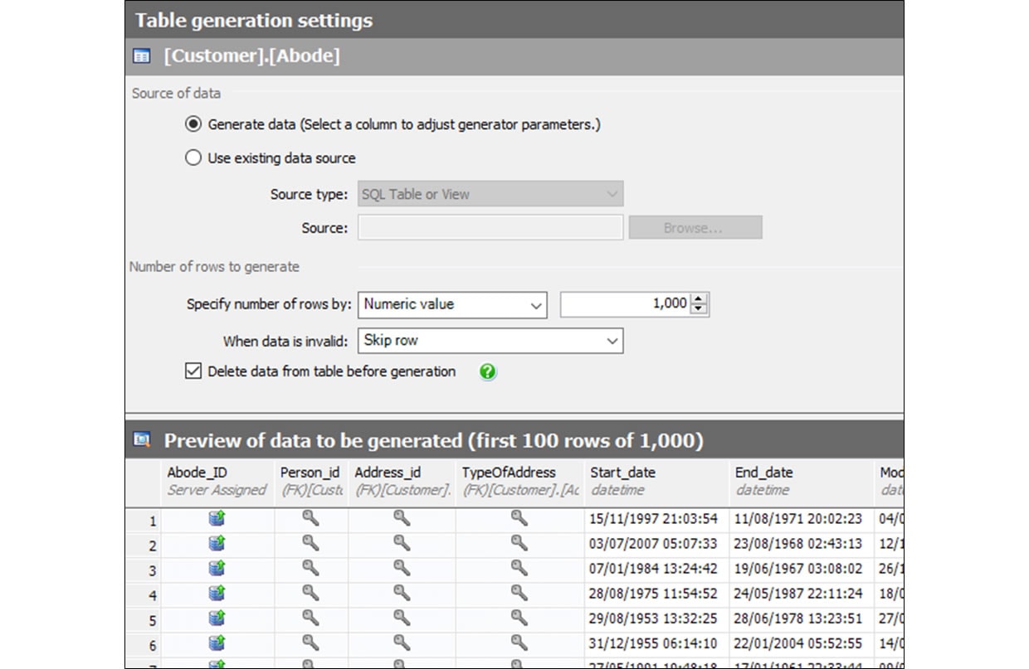Image resolution: width=1029 pixels, height=669 pixels.
Task: Click the Person_id key icon in row 4
Action: coord(311,594)
